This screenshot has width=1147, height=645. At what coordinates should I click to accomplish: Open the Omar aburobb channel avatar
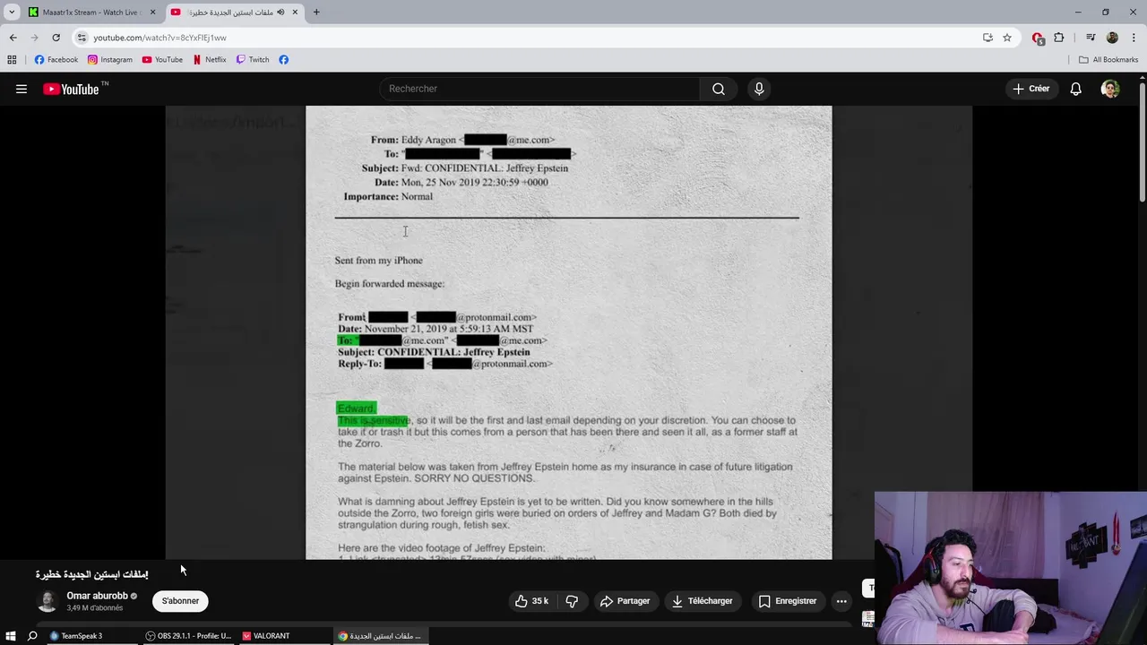(47, 601)
